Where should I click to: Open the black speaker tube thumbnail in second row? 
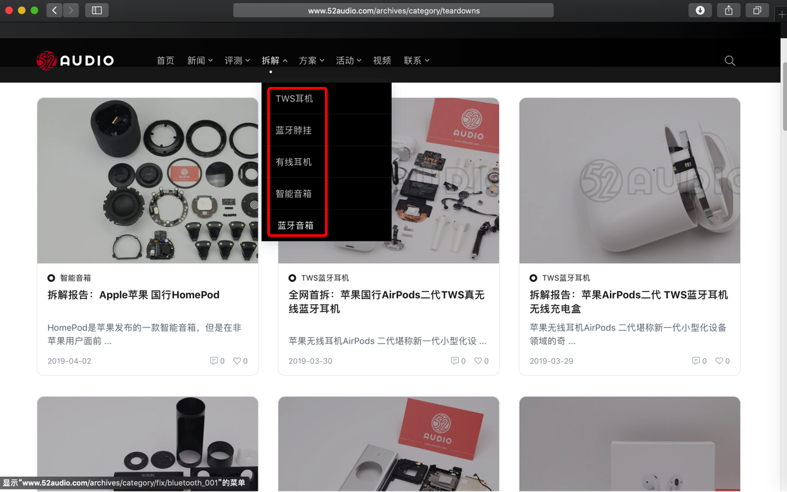point(148,444)
